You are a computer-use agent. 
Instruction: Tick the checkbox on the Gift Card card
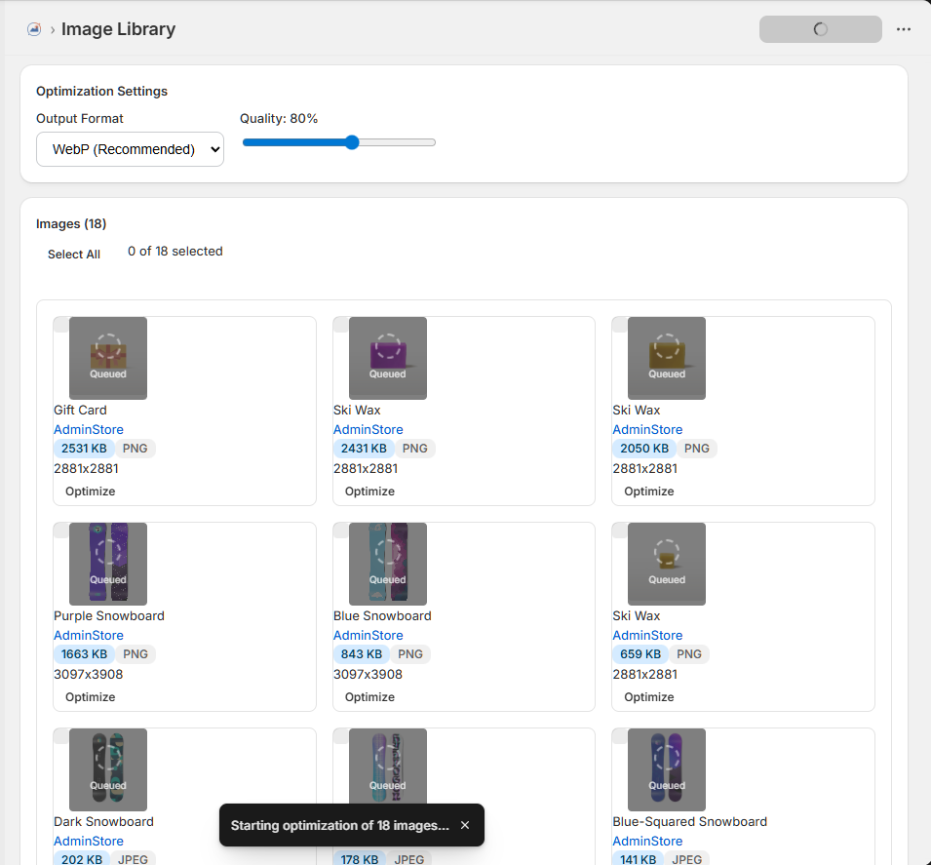pos(61,325)
